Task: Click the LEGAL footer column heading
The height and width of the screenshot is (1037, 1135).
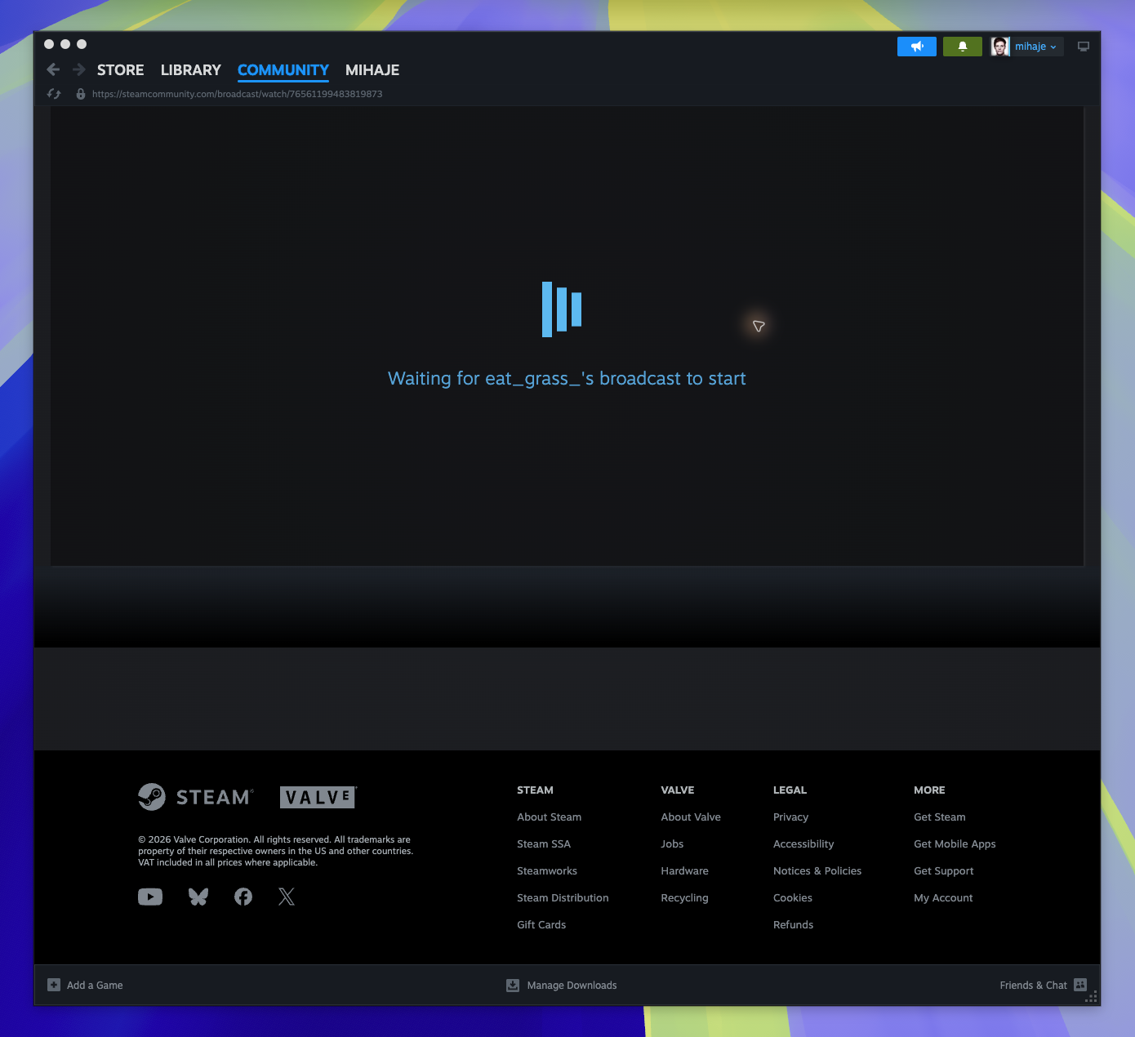Action: [x=790, y=790]
